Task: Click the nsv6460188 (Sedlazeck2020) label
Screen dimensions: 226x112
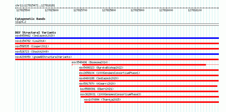Action: [99, 78]
